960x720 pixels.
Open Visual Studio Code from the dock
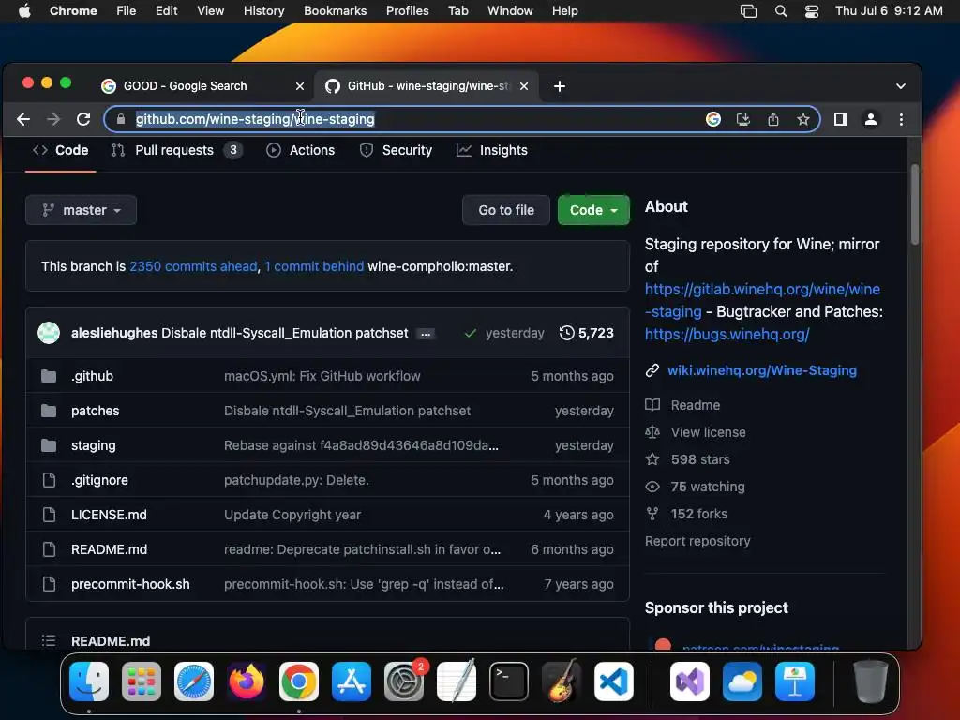[614, 682]
